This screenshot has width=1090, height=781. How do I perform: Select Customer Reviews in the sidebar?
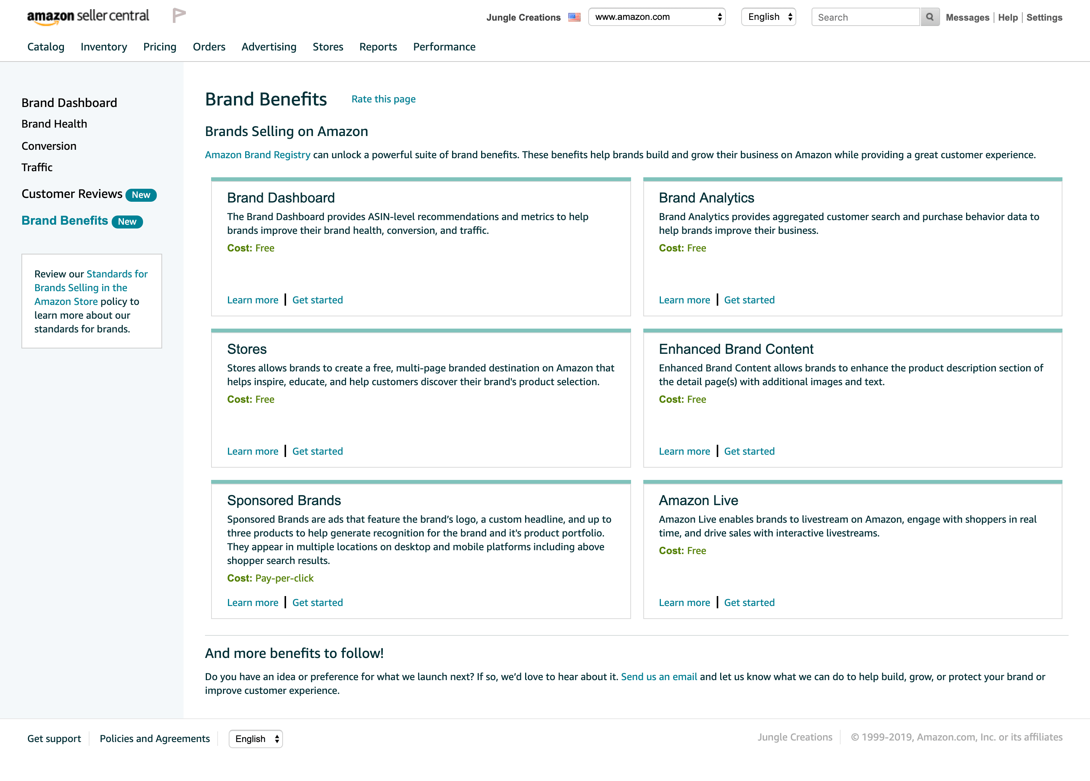72,194
